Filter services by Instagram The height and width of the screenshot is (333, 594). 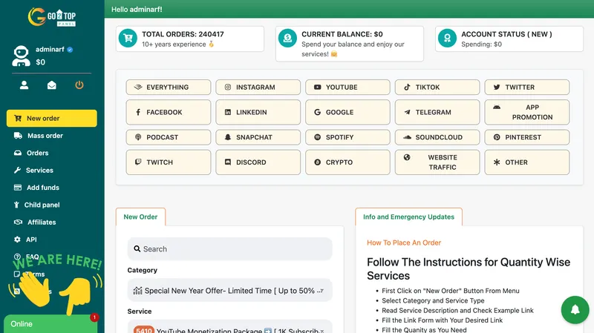258,88
